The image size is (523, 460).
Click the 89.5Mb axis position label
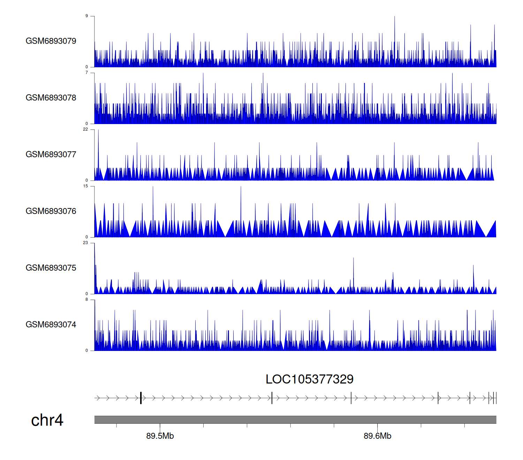pos(160,436)
